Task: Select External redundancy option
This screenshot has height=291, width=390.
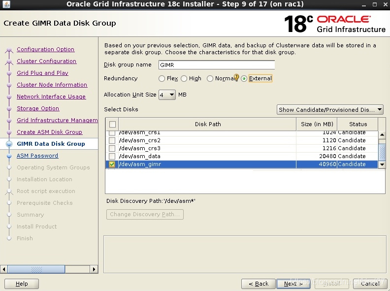Action: (244, 79)
